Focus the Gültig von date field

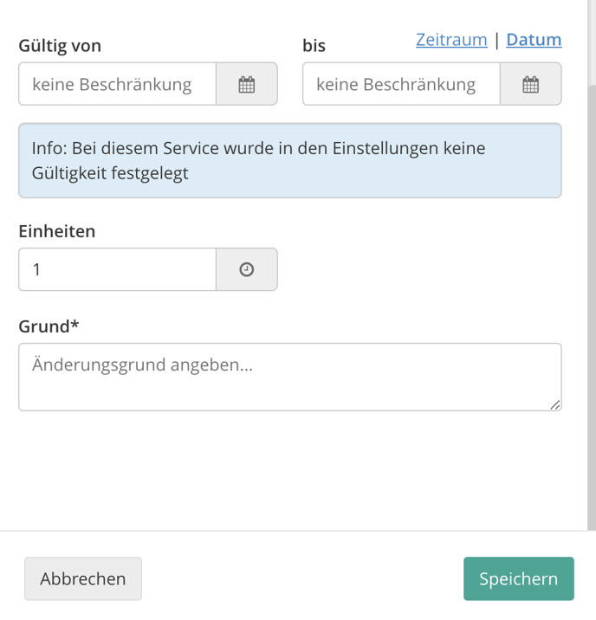118,84
